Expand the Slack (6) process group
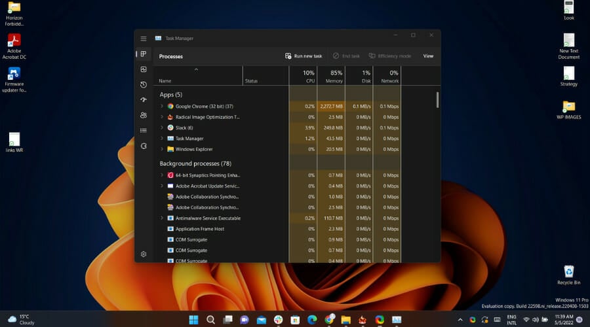 click(162, 128)
